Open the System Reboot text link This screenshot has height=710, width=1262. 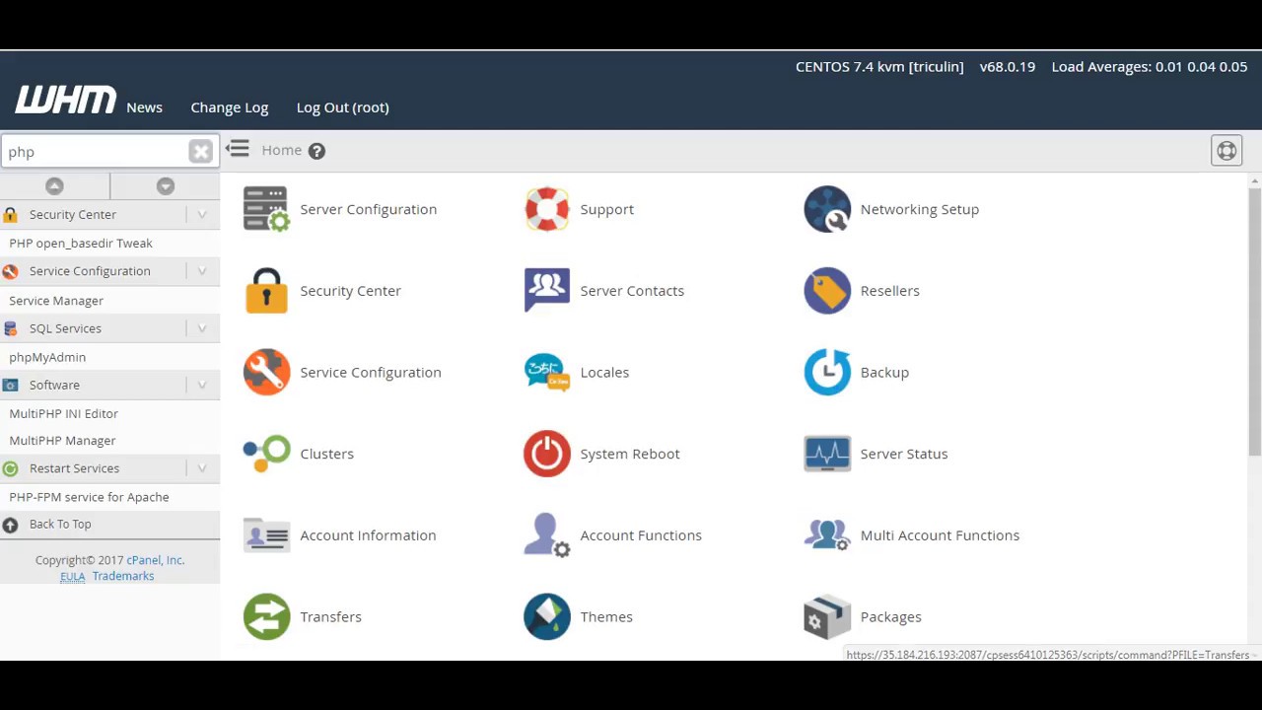click(630, 454)
